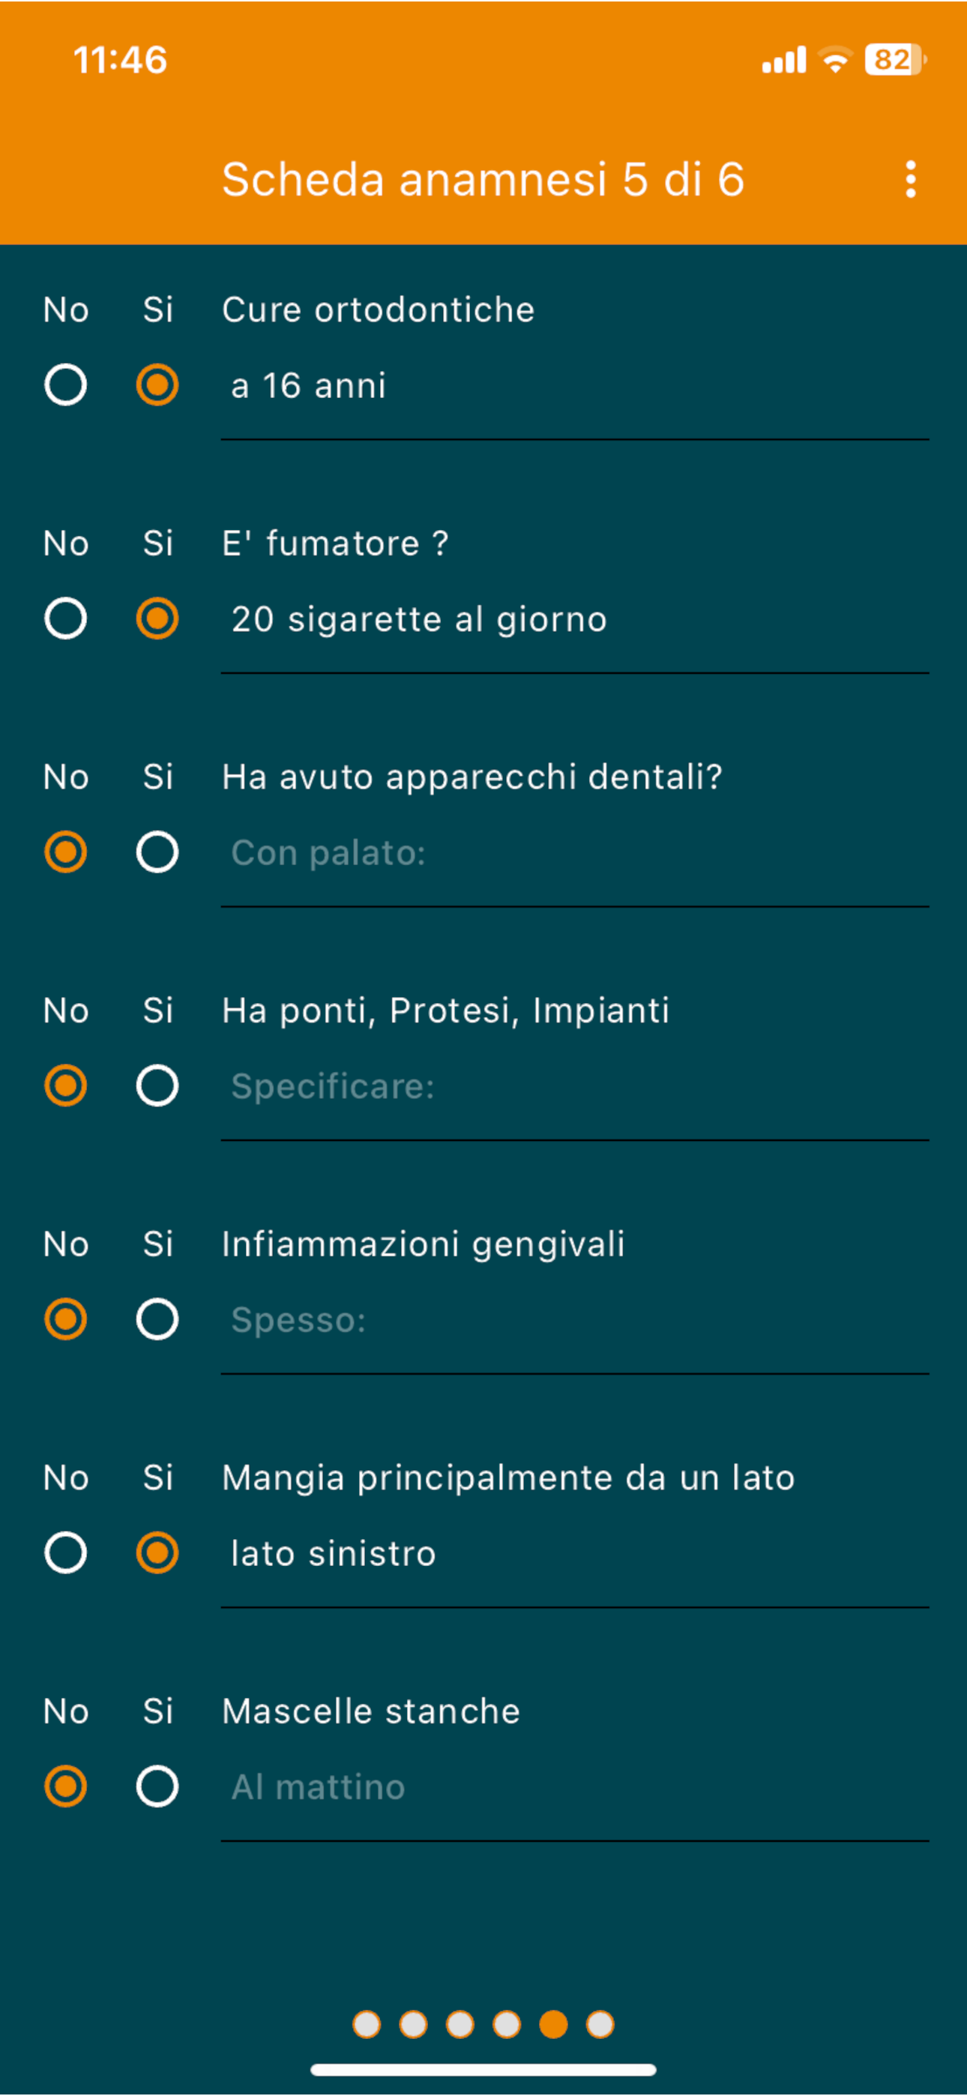Tap the Wi-Fi status icon
Viewport: 967px width, 2096px height.
[835, 59]
